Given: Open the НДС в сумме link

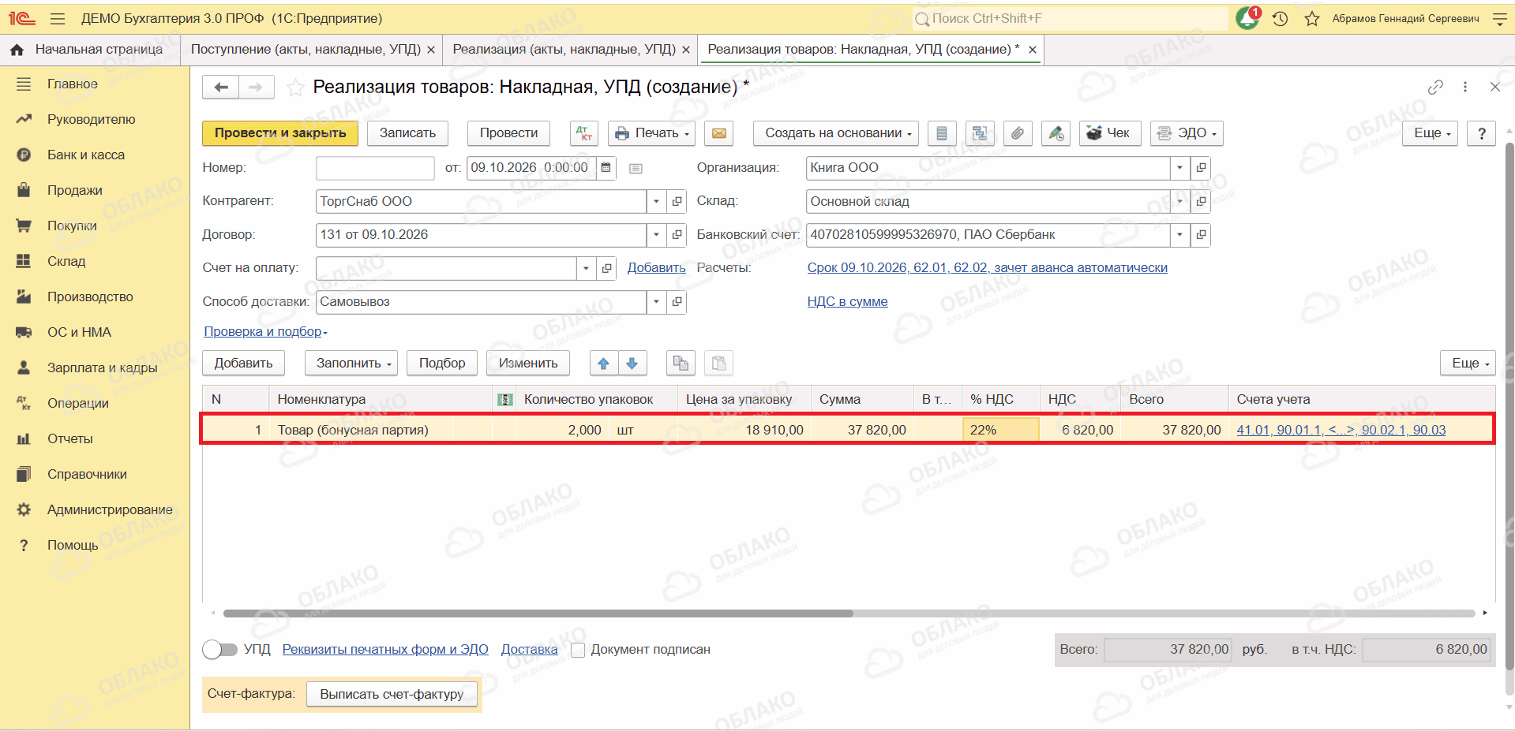Looking at the screenshot, I should 847,301.
